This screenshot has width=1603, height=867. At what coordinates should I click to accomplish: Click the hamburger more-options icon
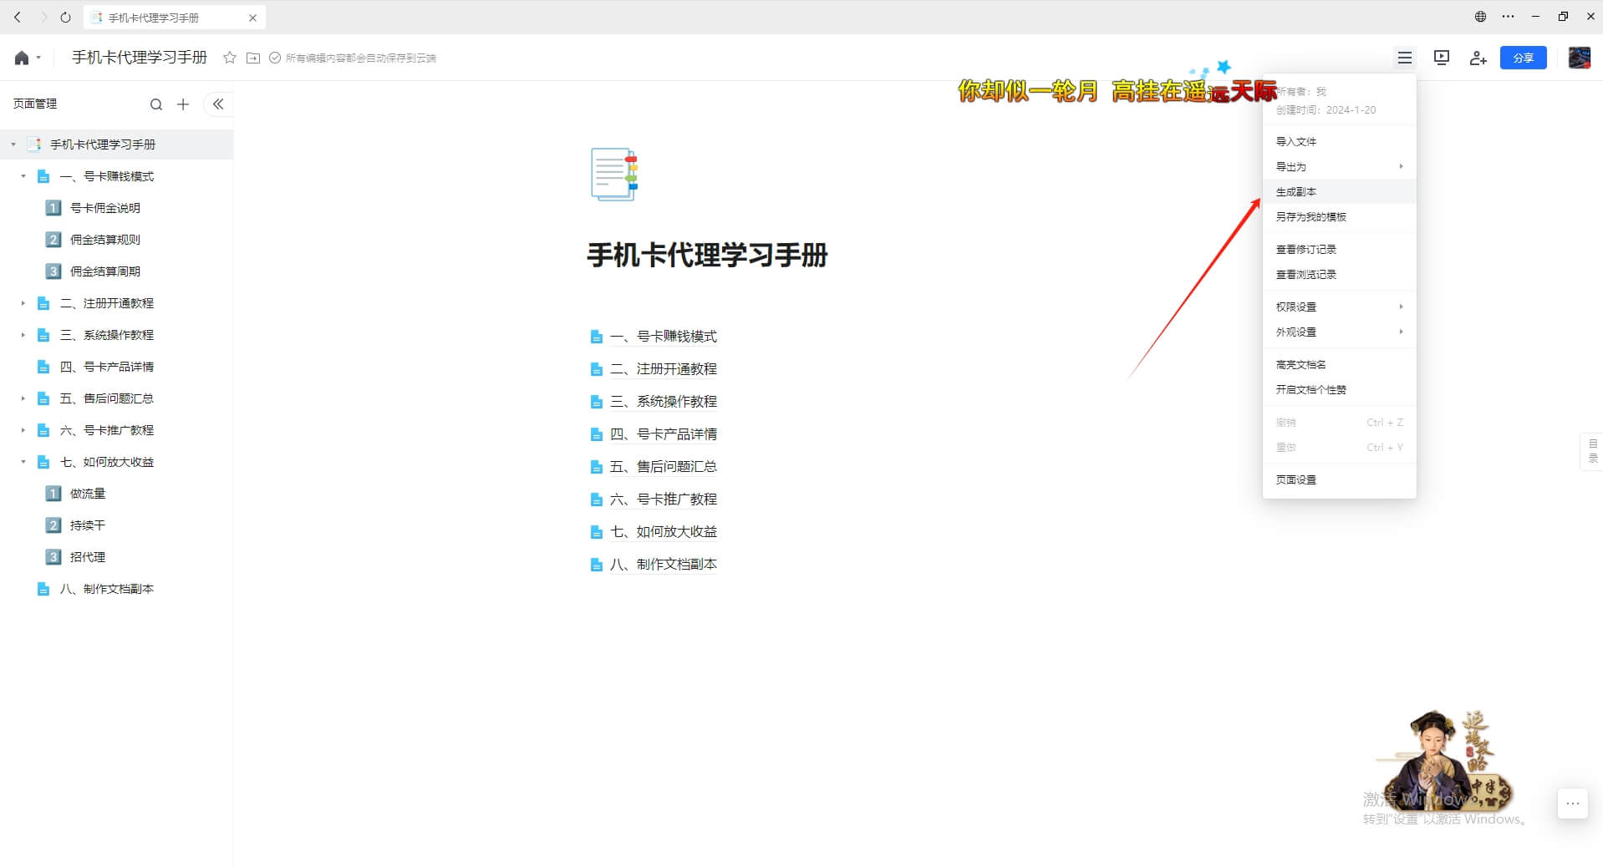(1405, 58)
